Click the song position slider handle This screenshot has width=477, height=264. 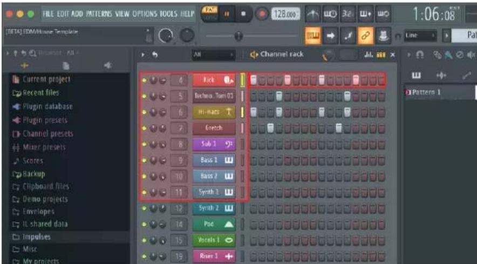(239, 36)
